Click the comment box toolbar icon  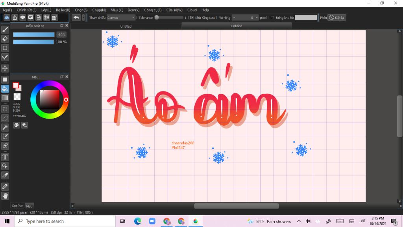[x=31, y=17]
